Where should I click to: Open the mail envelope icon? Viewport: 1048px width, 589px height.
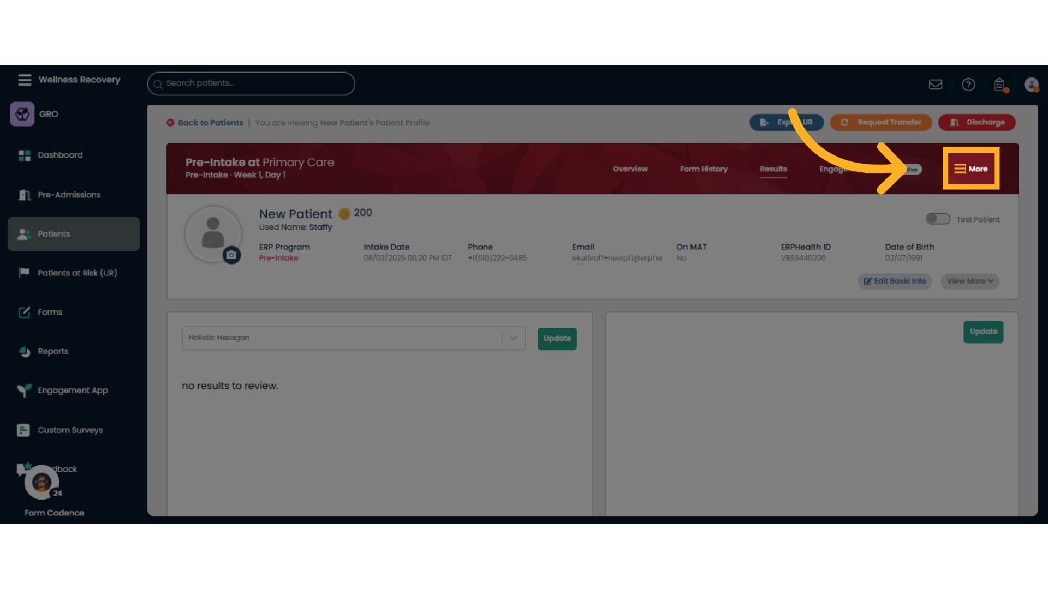(x=936, y=85)
